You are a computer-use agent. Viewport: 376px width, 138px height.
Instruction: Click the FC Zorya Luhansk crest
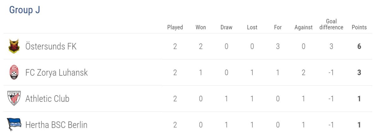coord(14,72)
